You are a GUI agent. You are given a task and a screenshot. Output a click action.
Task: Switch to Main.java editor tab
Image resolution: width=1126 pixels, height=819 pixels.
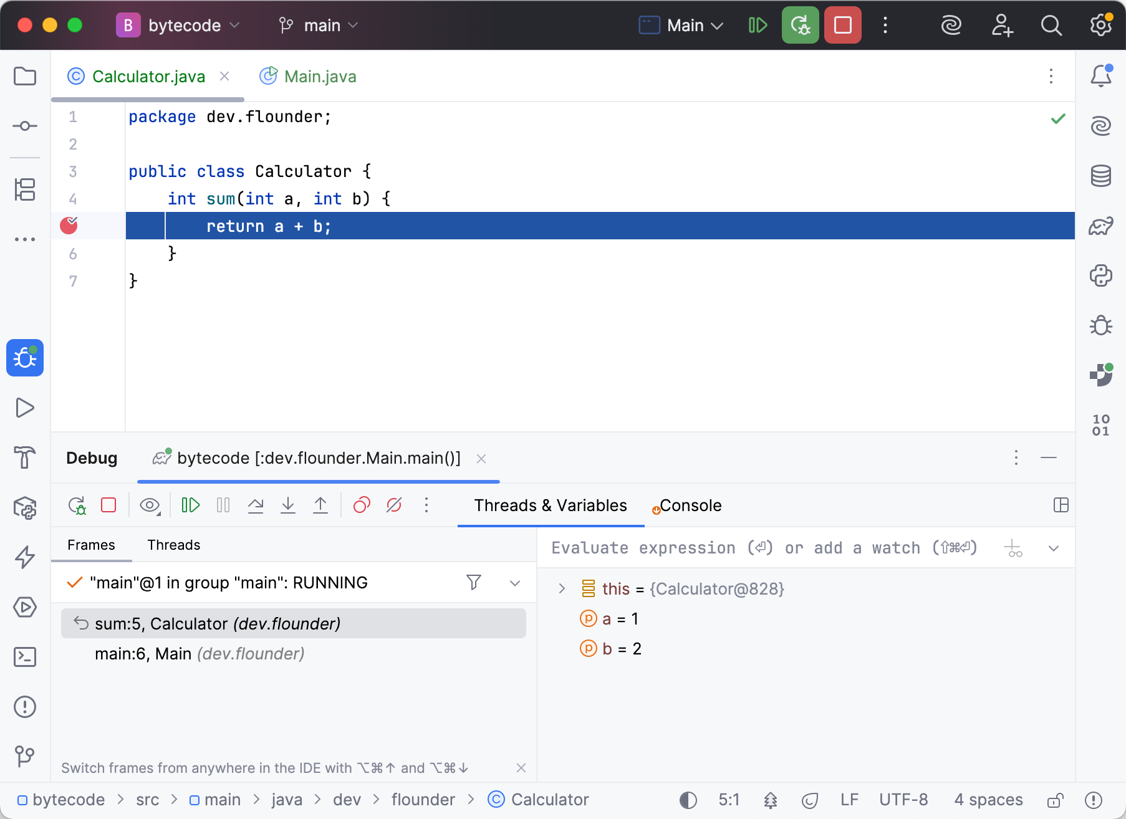point(308,76)
